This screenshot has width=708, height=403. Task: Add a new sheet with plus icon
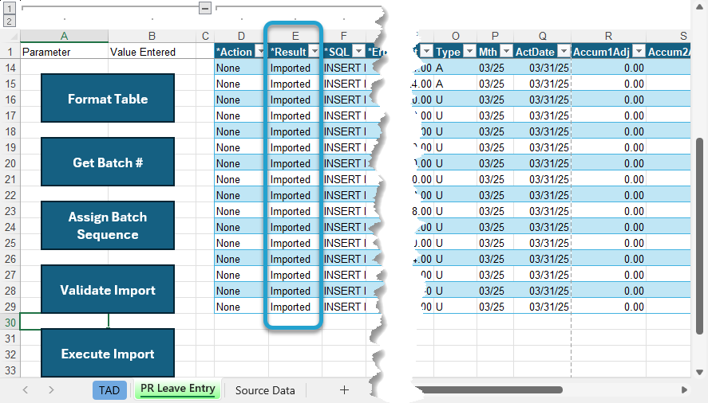click(344, 390)
